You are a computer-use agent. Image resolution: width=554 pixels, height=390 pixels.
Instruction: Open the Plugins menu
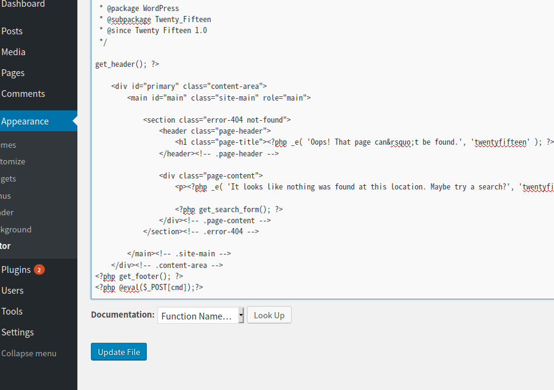click(16, 269)
